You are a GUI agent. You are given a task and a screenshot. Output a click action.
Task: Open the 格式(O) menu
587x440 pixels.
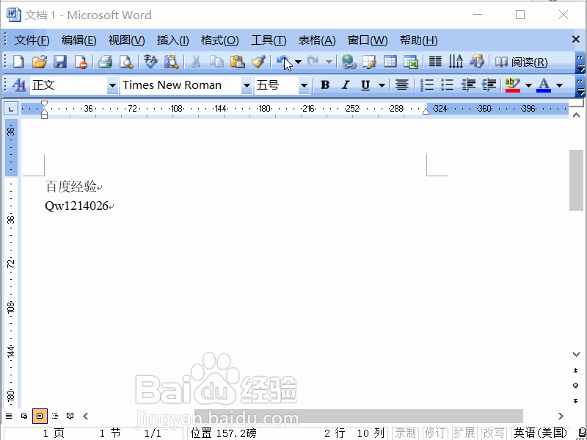pyautogui.click(x=219, y=40)
